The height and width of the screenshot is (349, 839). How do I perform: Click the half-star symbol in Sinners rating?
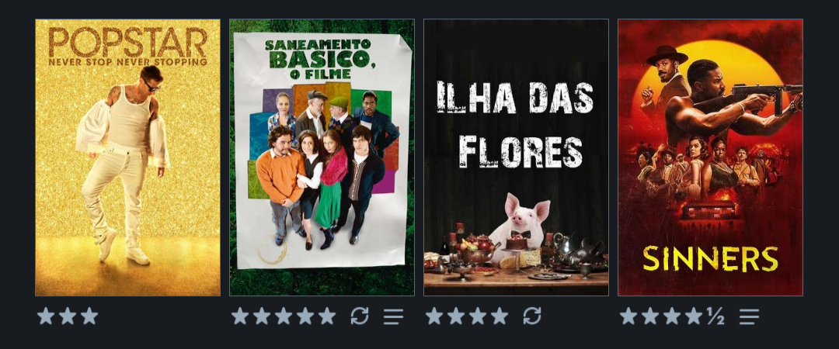point(715,316)
